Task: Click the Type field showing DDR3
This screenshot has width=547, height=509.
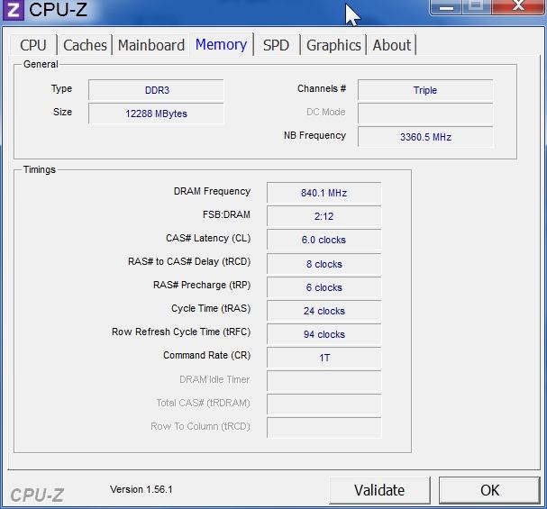Action: coord(156,90)
